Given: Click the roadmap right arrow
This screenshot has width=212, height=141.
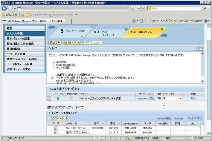Looking at the screenshot, I should click(x=164, y=35).
